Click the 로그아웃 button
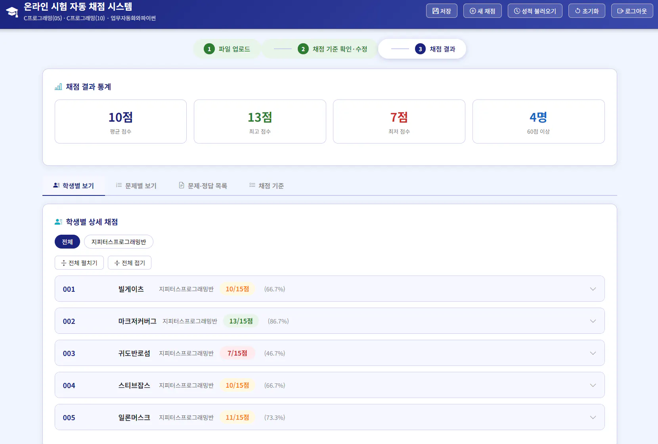658x444 pixels. [632, 11]
